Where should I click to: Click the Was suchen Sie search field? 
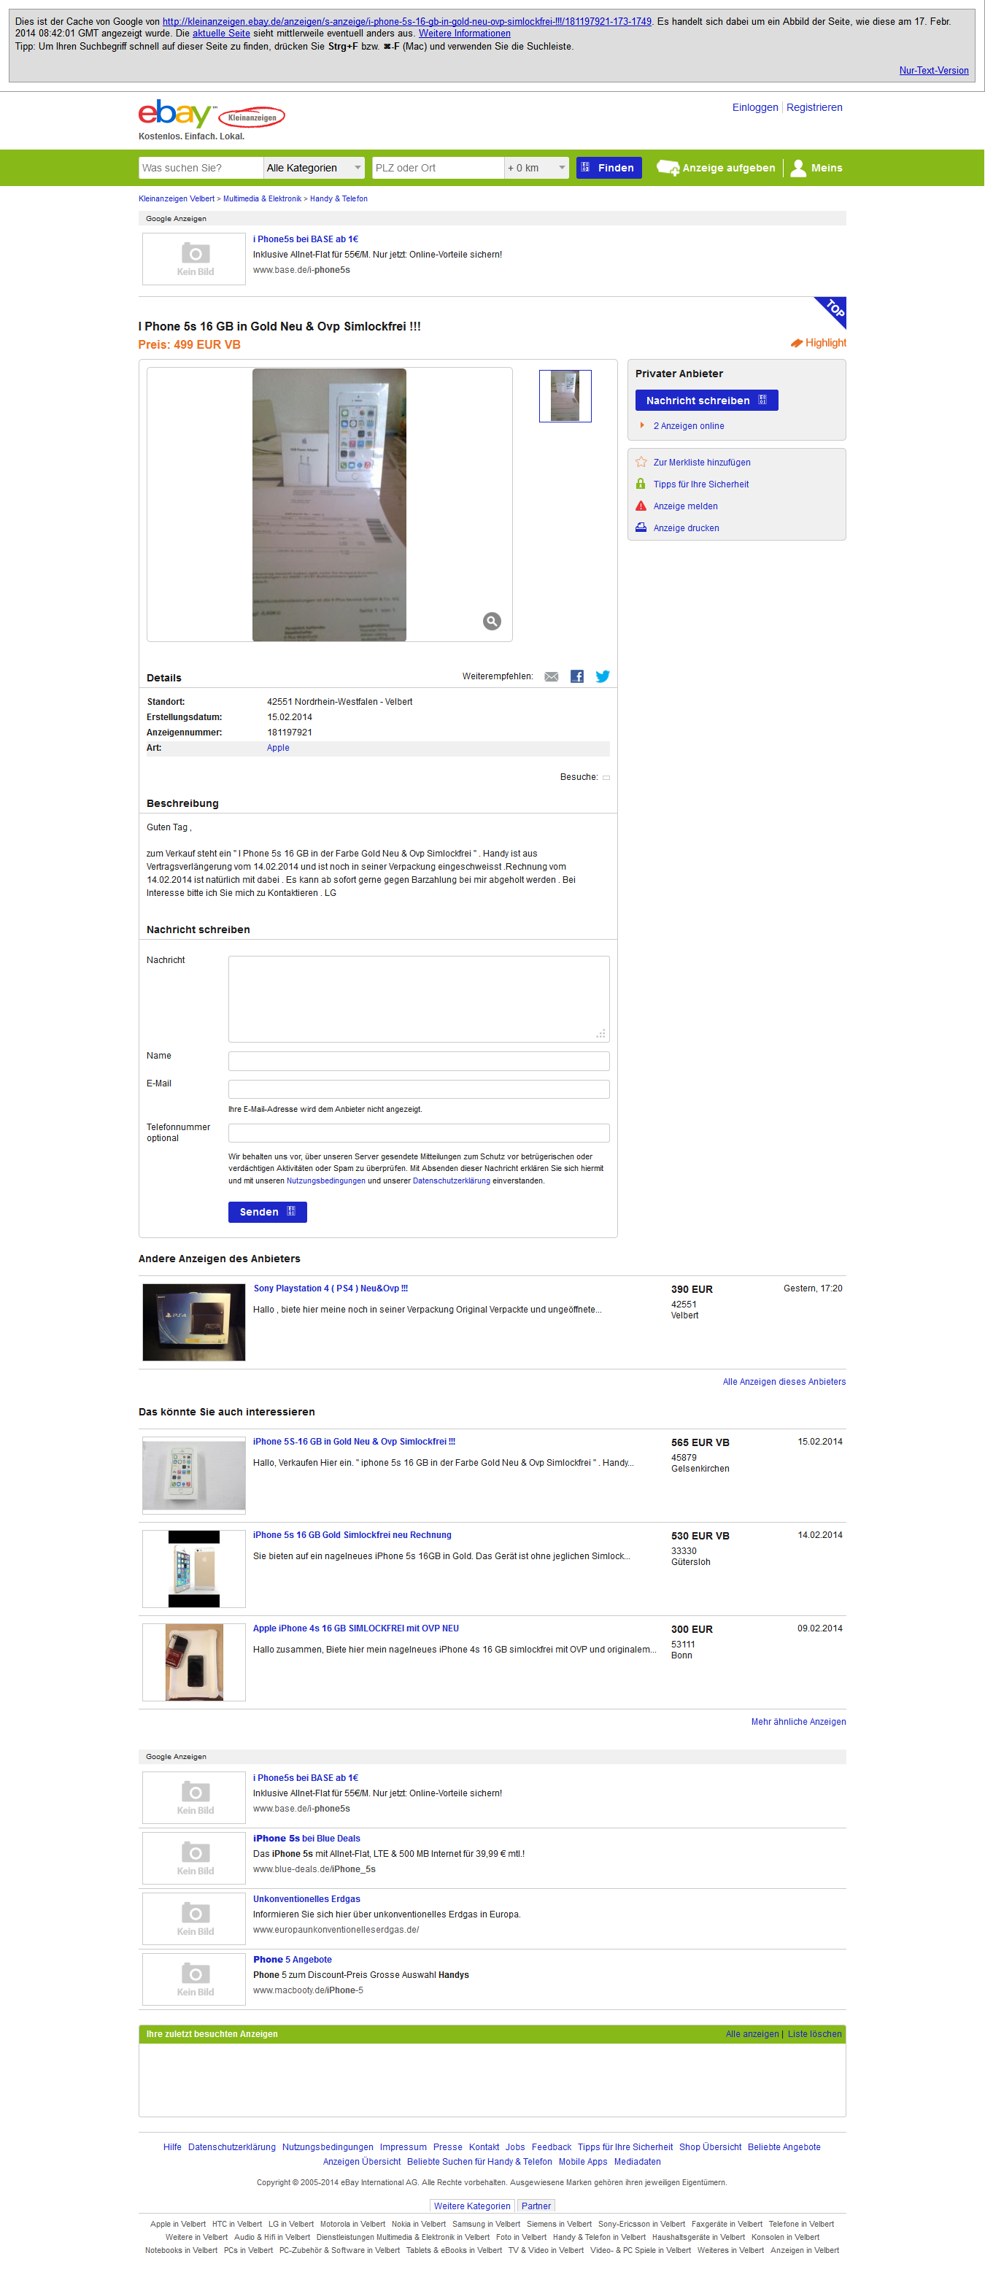coord(201,167)
